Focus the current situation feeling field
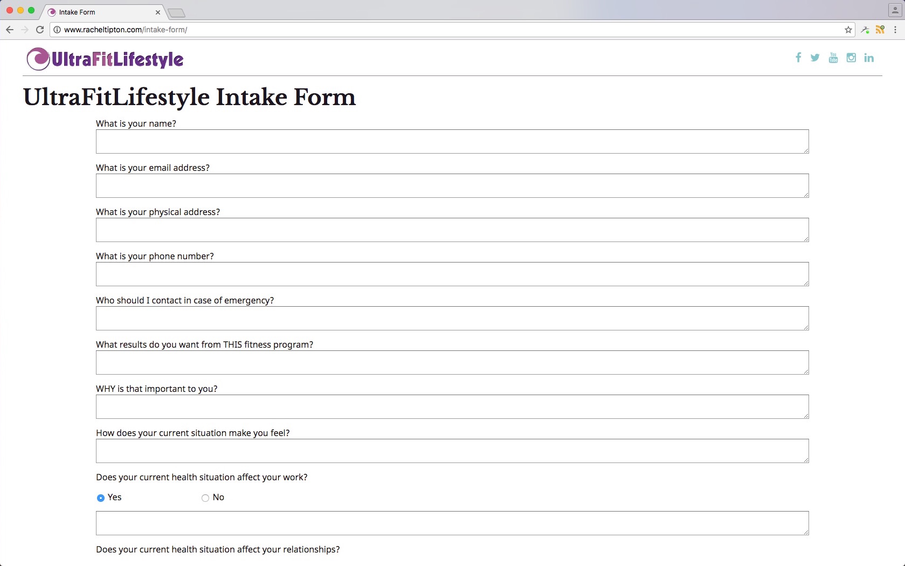 452,451
